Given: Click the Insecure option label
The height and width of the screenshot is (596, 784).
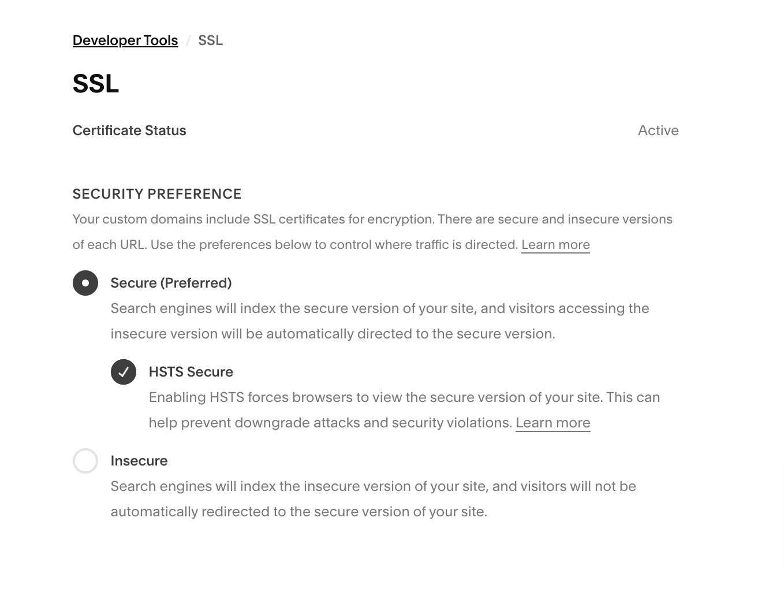Looking at the screenshot, I should (139, 461).
